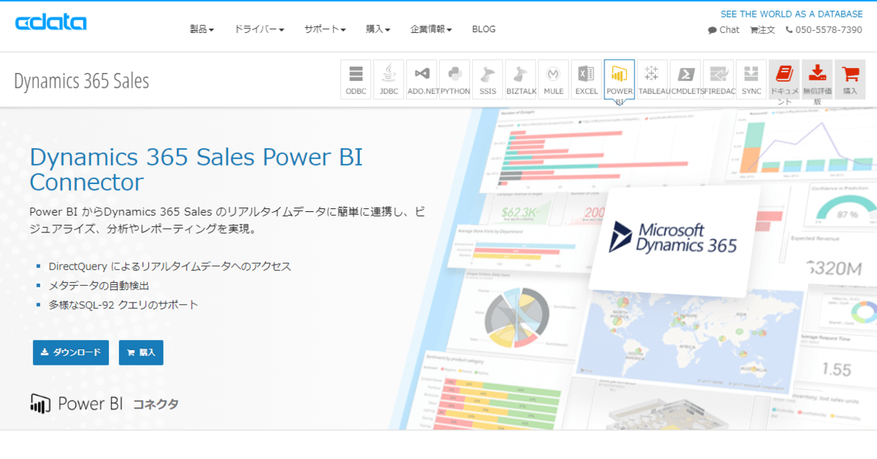Screen dimensions: 877x459
Task: Select the FireDAC components icon
Action: point(718,79)
